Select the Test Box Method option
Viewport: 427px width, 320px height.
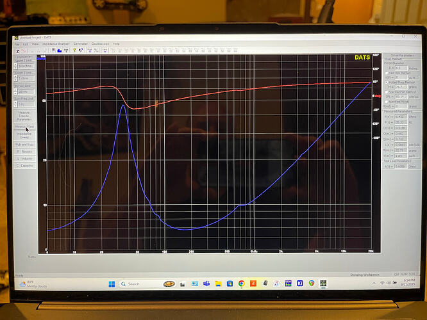387,73
